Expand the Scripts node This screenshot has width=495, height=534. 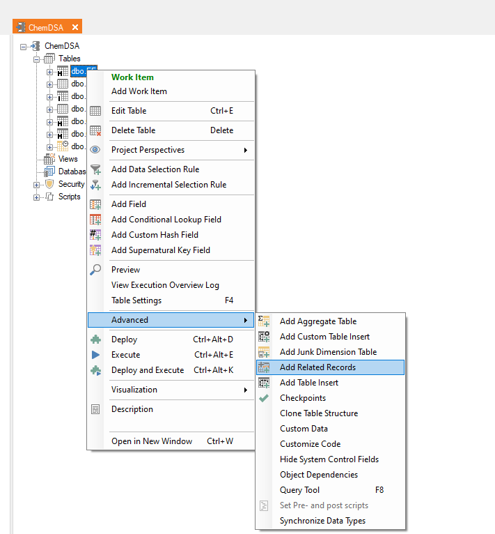(x=36, y=197)
